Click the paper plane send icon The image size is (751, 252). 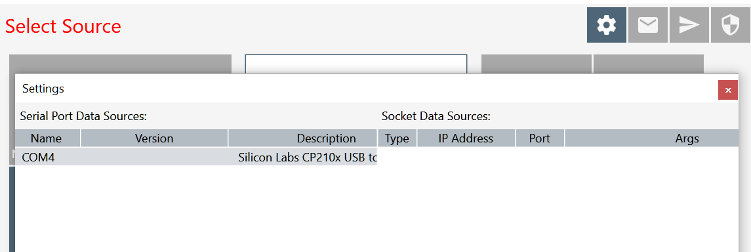(689, 25)
